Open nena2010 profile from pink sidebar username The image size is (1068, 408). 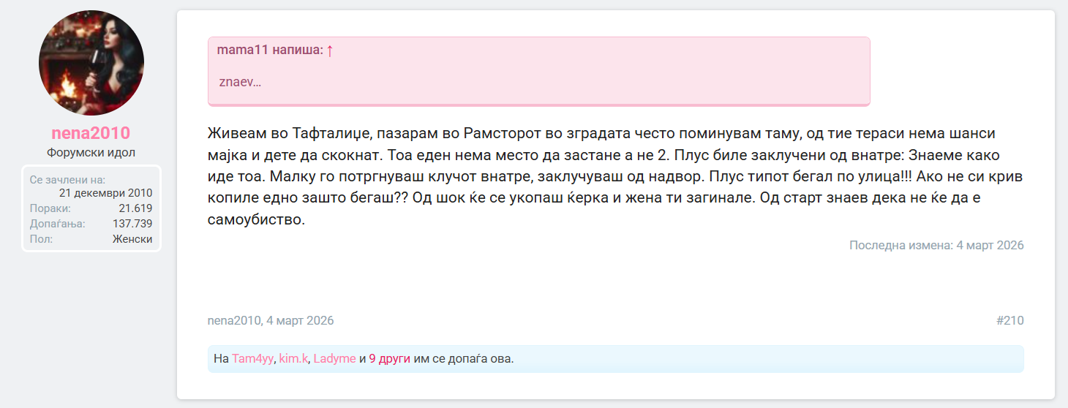click(91, 133)
